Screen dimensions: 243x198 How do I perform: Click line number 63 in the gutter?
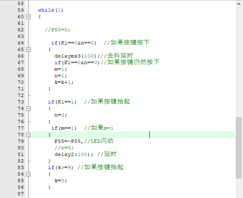point(21,36)
